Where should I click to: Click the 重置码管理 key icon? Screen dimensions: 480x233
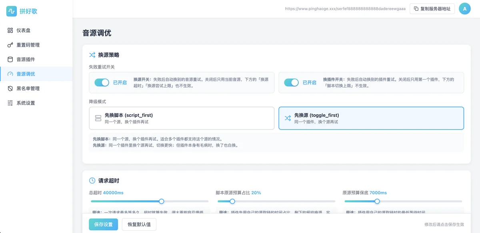pos(10,45)
